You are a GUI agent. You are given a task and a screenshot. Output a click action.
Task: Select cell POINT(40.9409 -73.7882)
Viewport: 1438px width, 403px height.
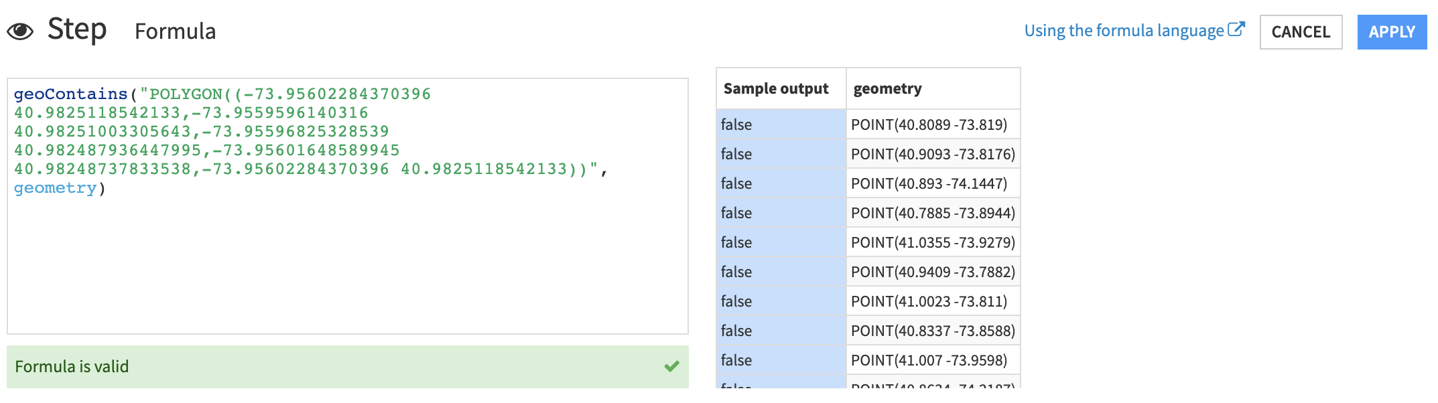933,272
